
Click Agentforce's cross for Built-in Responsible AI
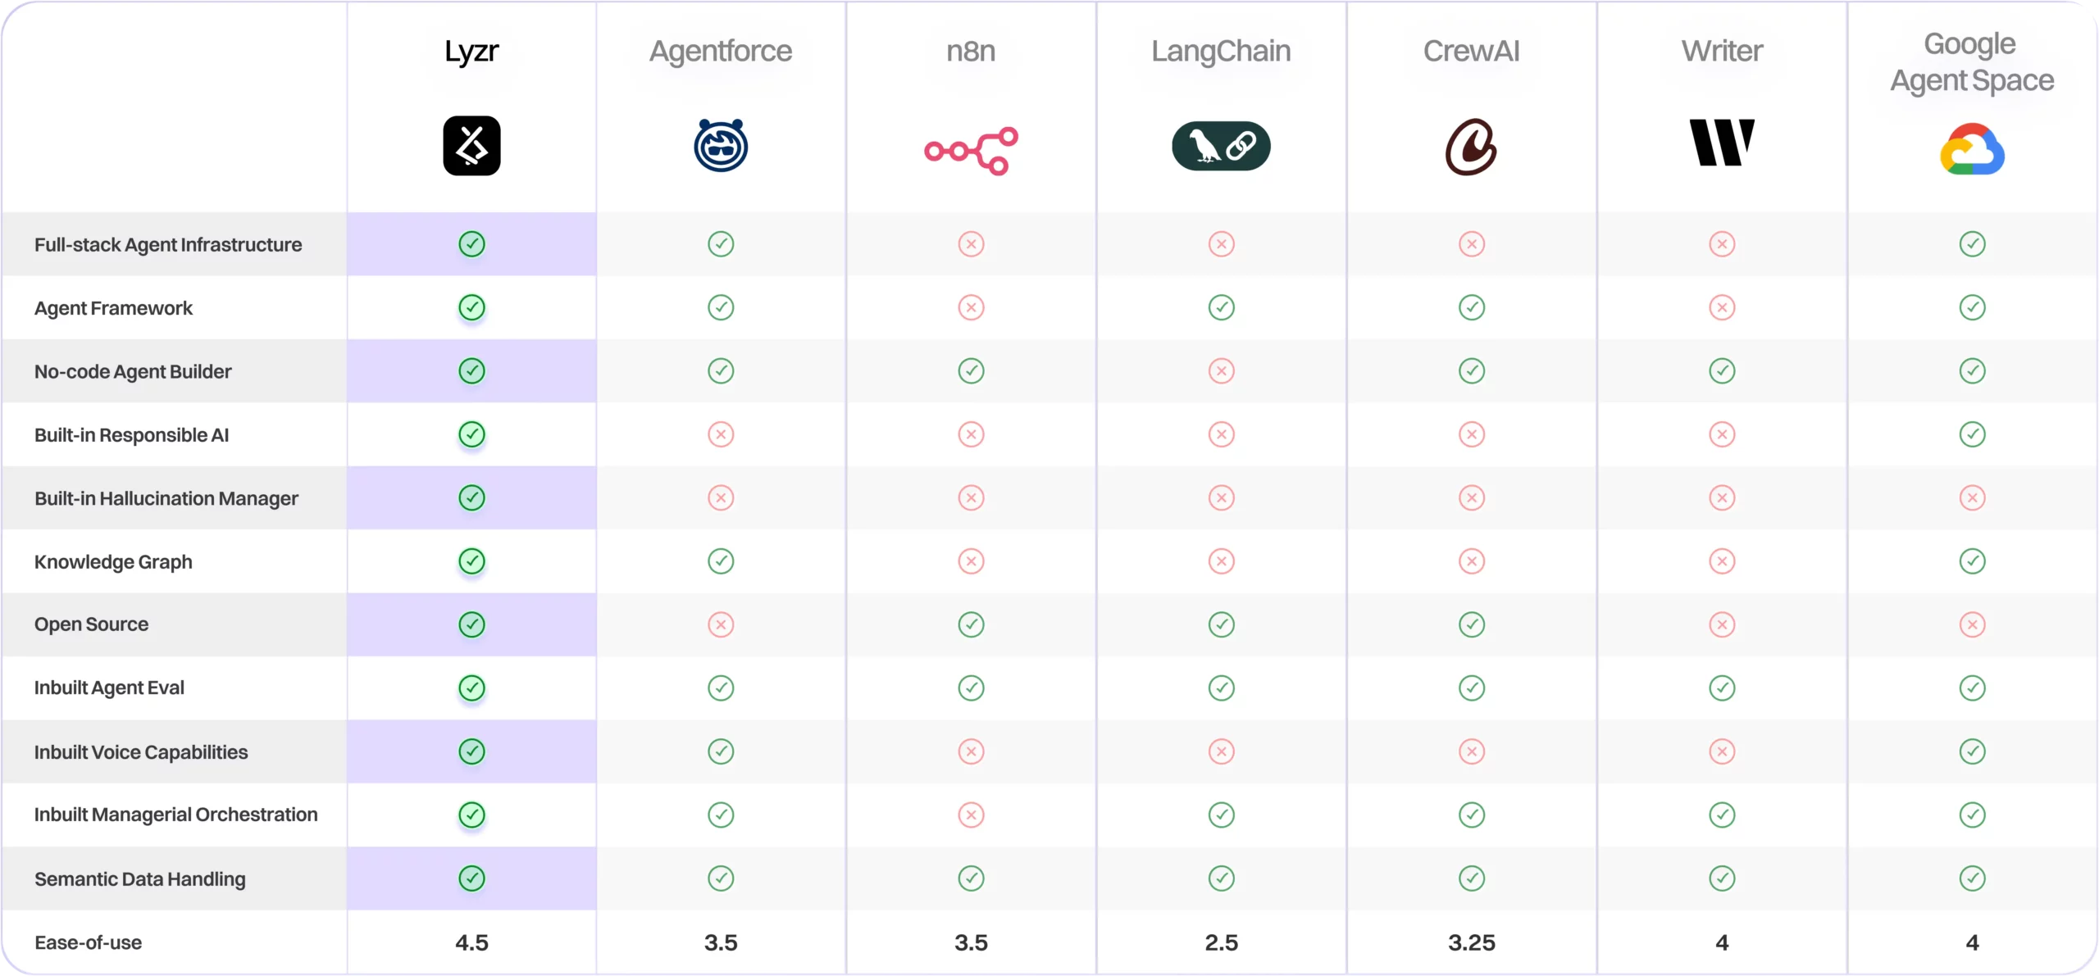pyautogui.click(x=721, y=434)
